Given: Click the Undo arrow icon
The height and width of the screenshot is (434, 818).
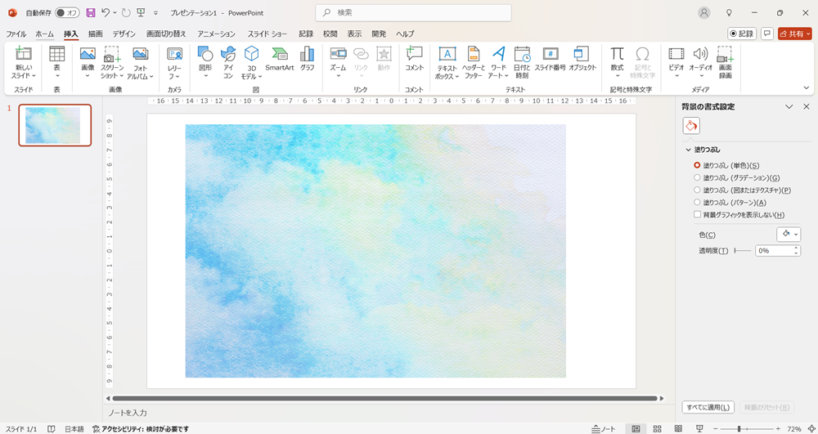Looking at the screenshot, I should [106, 12].
